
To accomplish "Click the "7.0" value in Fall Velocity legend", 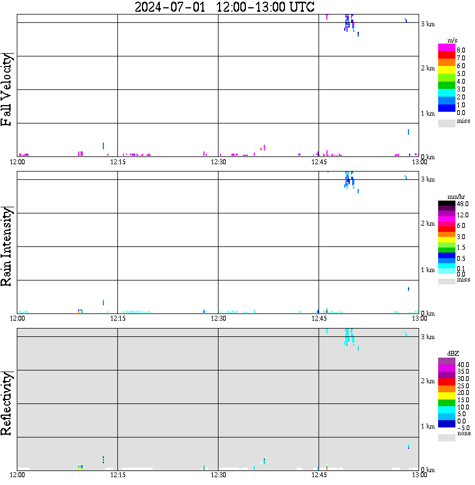I will click(x=461, y=58).
